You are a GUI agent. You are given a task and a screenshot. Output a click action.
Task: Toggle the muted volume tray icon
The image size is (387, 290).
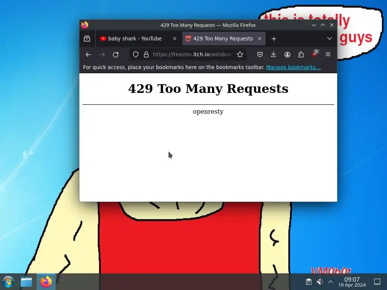pyautogui.click(x=320, y=282)
